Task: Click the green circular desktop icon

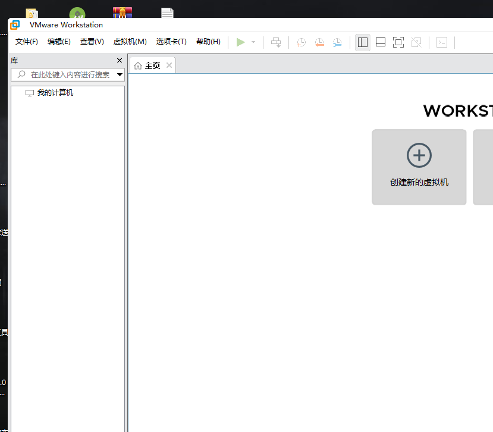Action: (x=77, y=12)
